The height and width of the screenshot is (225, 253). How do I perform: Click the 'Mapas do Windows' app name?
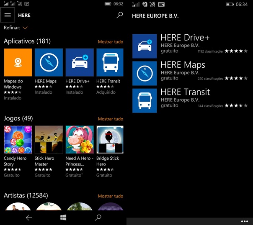(13, 84)
